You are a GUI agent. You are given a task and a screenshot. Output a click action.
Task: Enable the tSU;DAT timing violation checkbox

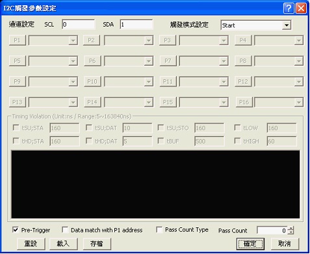coord(89,128)
